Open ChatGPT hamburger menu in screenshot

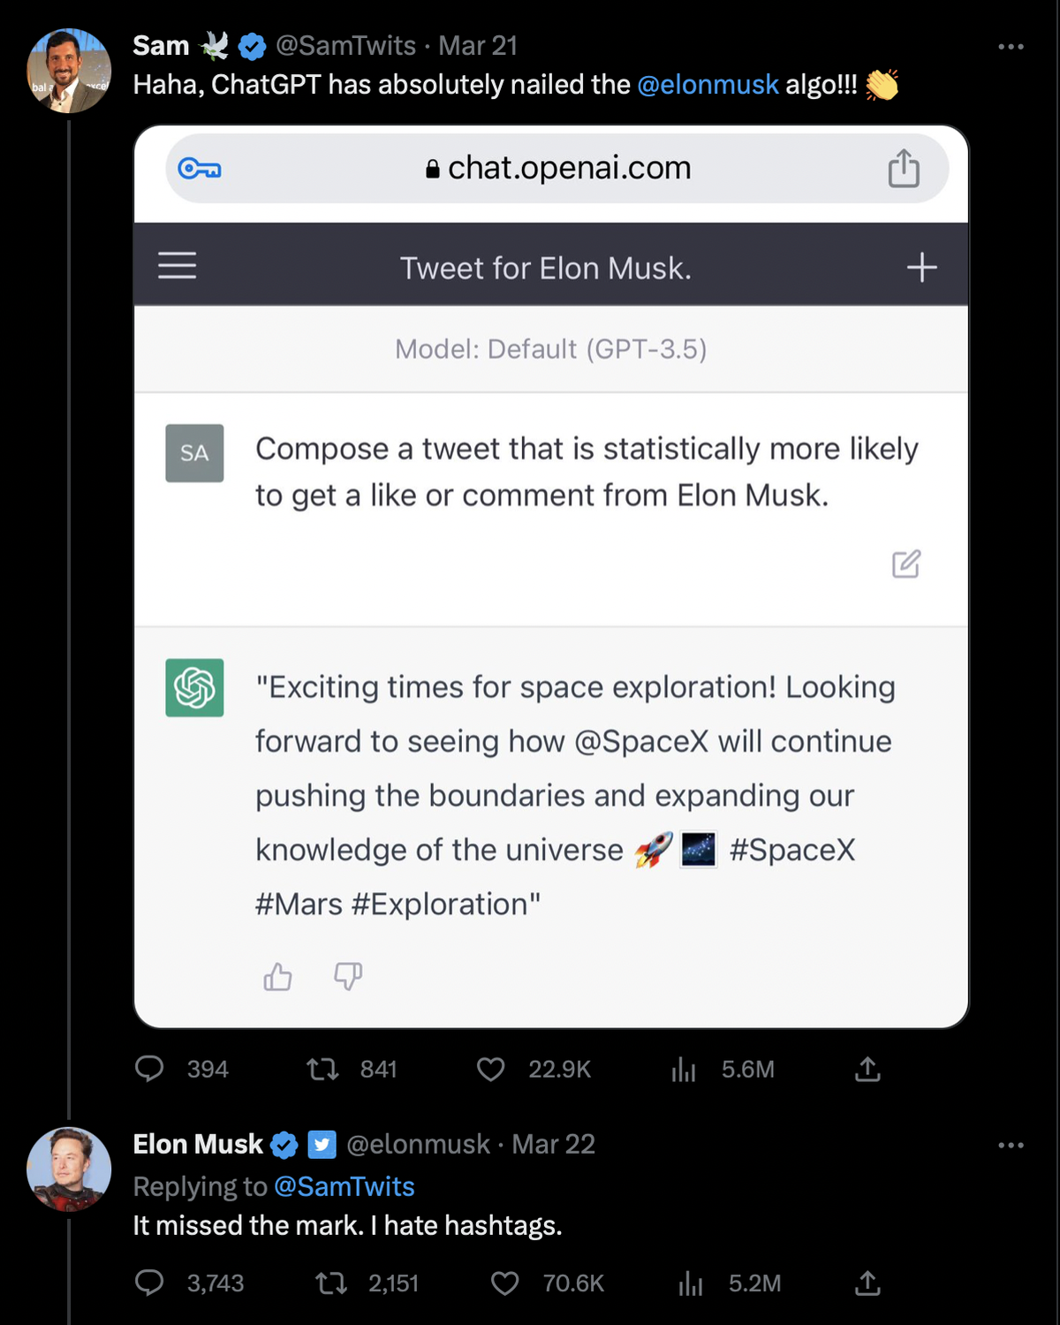tap(178, 265)
